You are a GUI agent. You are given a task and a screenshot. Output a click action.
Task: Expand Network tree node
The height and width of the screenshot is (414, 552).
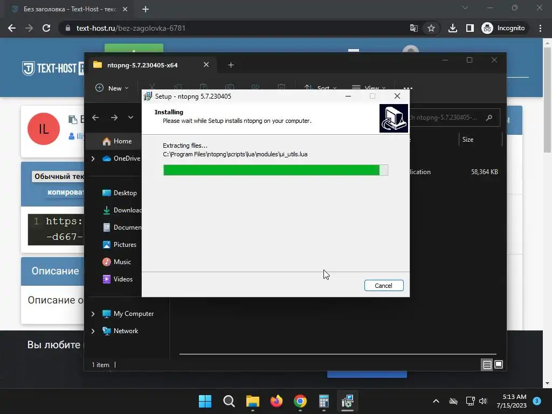[93, 332]
